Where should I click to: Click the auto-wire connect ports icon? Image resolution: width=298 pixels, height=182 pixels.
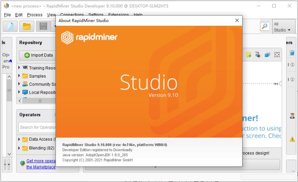pyautogui.click(x=258, y=55)
